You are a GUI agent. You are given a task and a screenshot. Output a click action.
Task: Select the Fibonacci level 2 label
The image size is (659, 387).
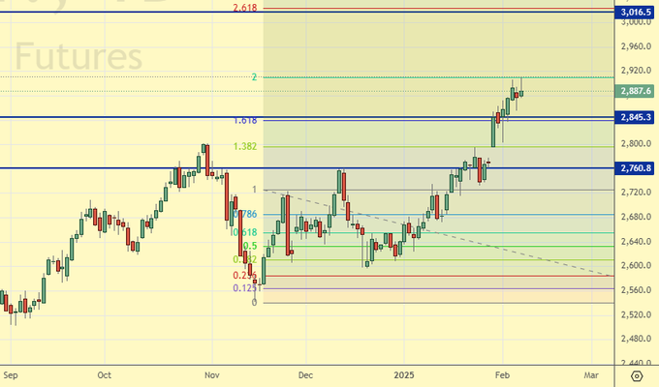pos(253,76)
